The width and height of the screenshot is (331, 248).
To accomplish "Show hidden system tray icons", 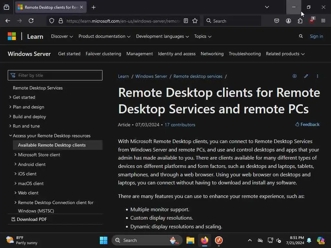I will point(250,240).
